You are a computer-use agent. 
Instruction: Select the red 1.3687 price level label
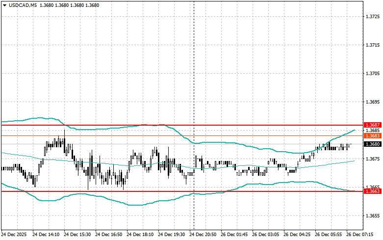[373, 125]
